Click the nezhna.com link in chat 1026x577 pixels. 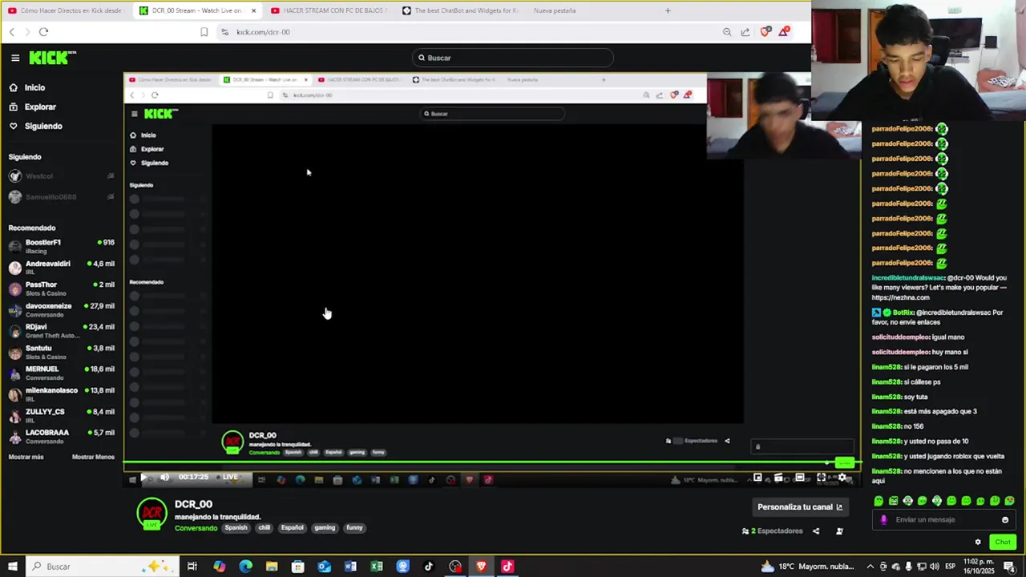point(900,297)
